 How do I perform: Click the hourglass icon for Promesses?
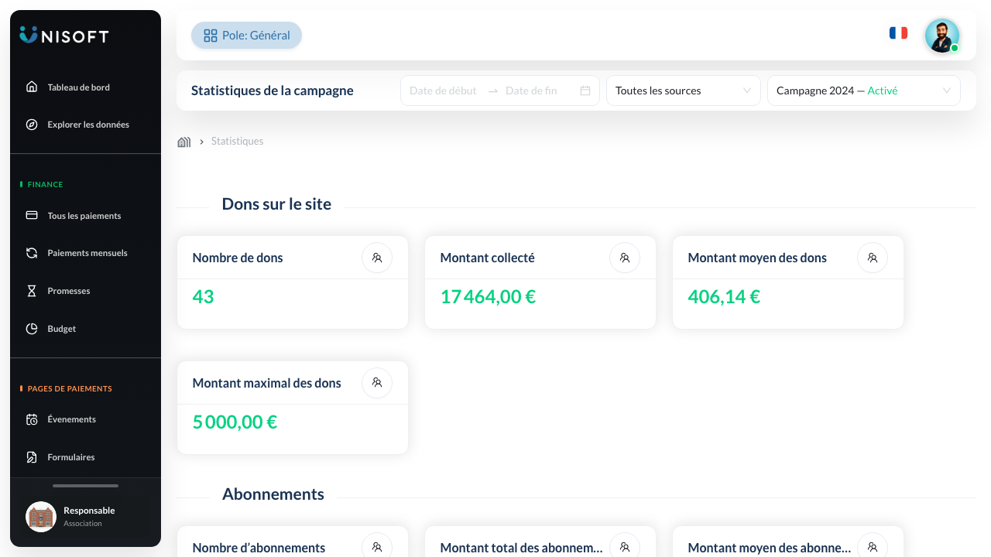point(32,291)
